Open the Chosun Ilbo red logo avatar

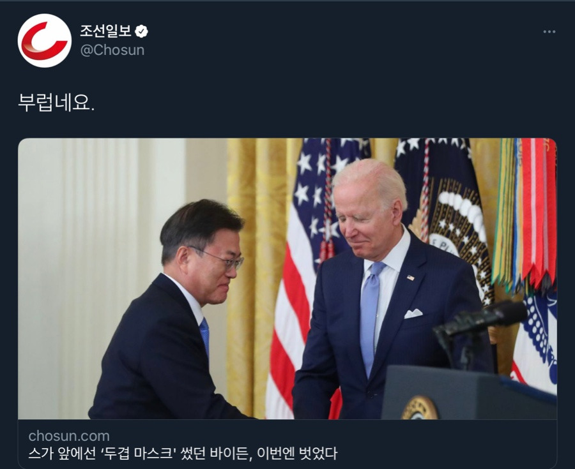click(44, 41)
